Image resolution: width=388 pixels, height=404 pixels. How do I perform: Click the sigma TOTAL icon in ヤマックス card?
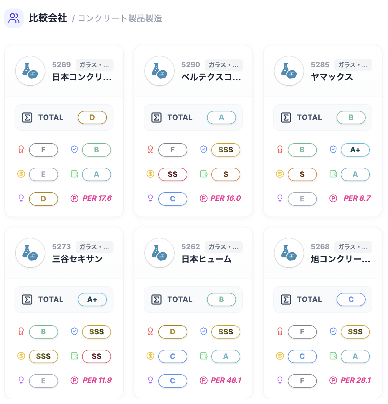[x=286, y=118]
